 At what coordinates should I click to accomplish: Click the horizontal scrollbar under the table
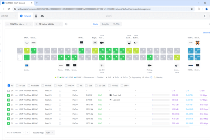click(x=99, y=127)
